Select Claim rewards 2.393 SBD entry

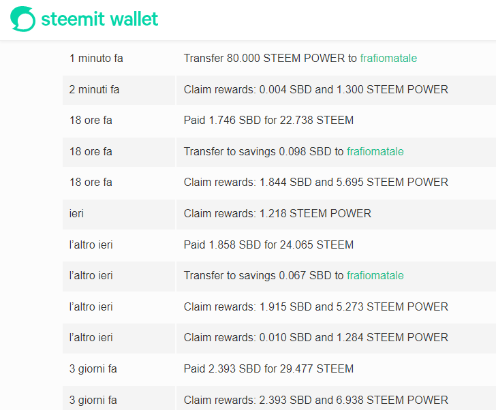tap(315, 400)
